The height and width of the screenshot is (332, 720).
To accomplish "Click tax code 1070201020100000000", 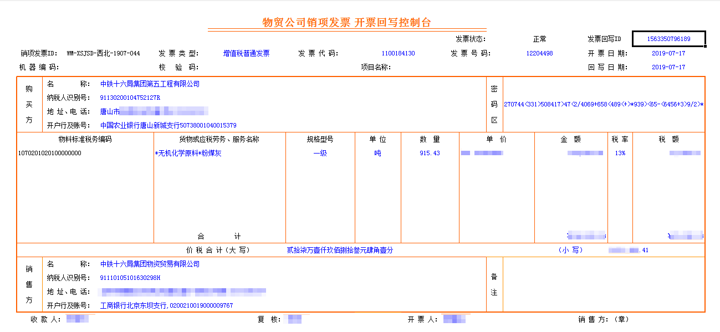I will tap(50, 153).
